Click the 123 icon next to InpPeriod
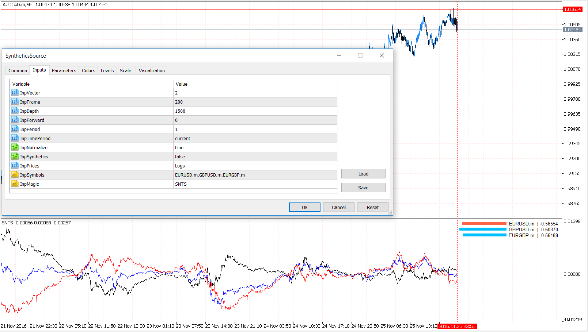Image resolution: width=588 pixels, height=332 pixels. tap(15, 129)
